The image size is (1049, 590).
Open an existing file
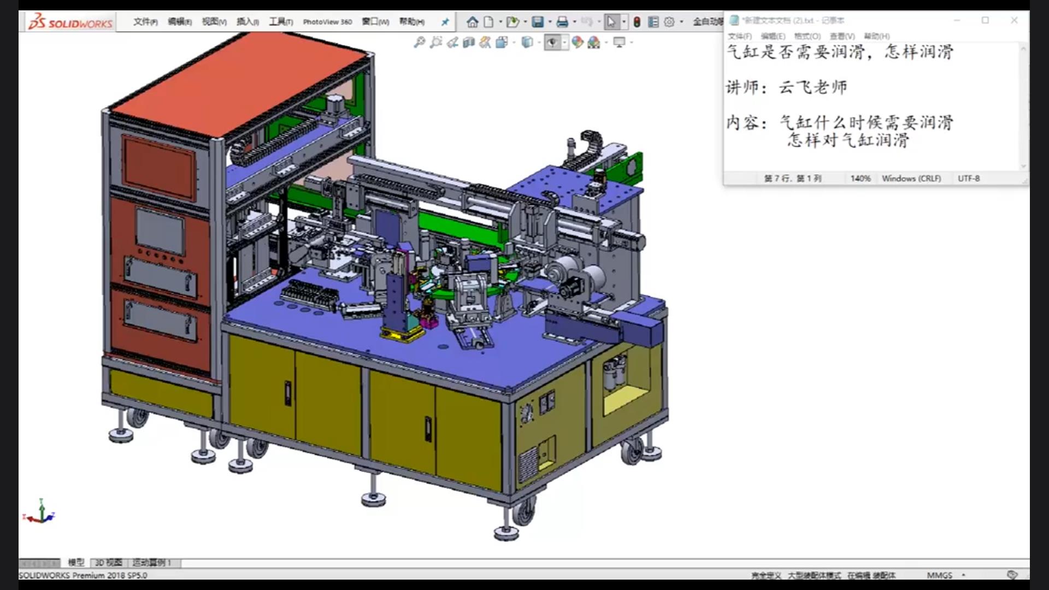pos(512,22)
